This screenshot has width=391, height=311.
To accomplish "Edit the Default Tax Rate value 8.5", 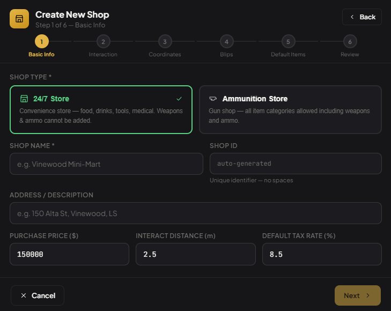I will pyautogui.click(x=322, y=254).
